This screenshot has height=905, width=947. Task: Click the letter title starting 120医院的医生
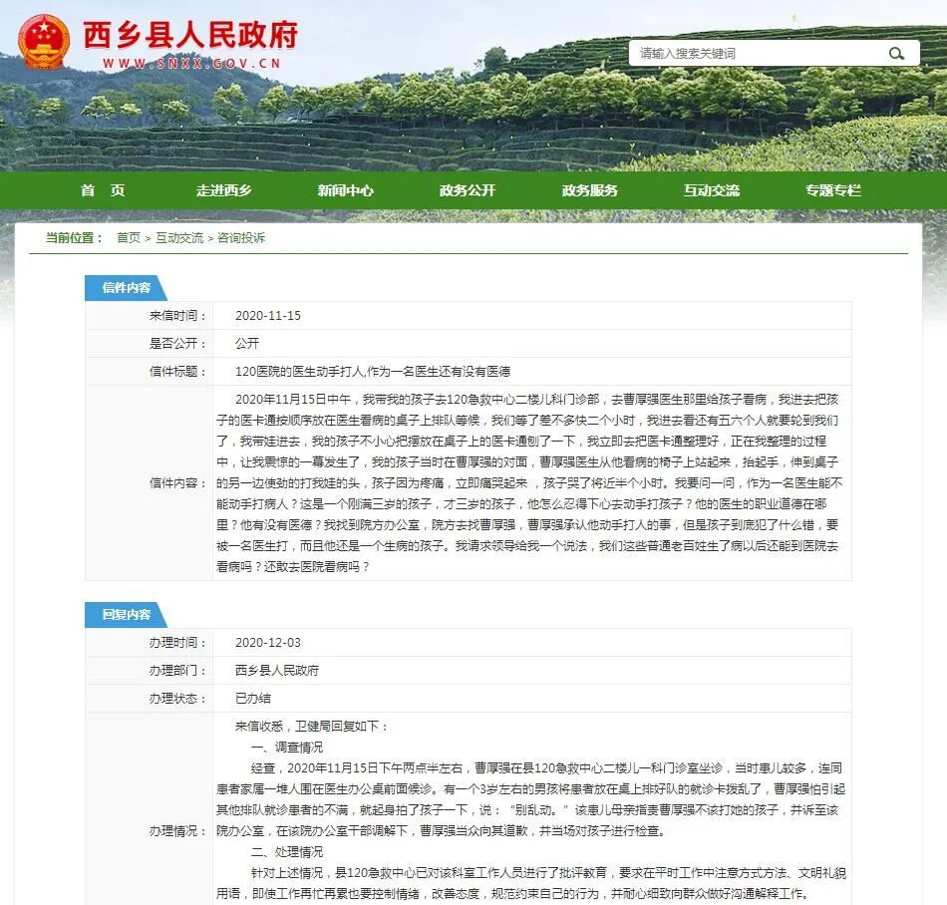[373, 372]
